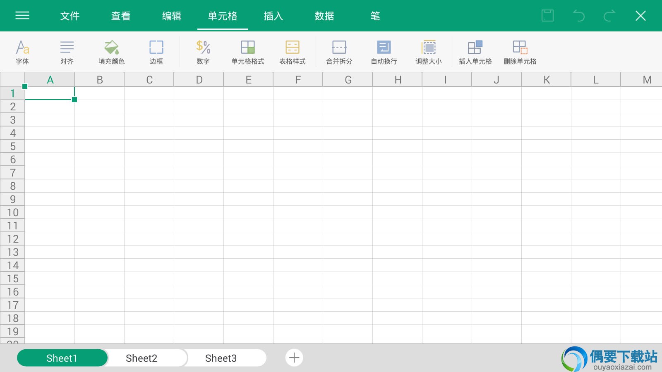Click the select-all corner box

(x=12, y=79)
